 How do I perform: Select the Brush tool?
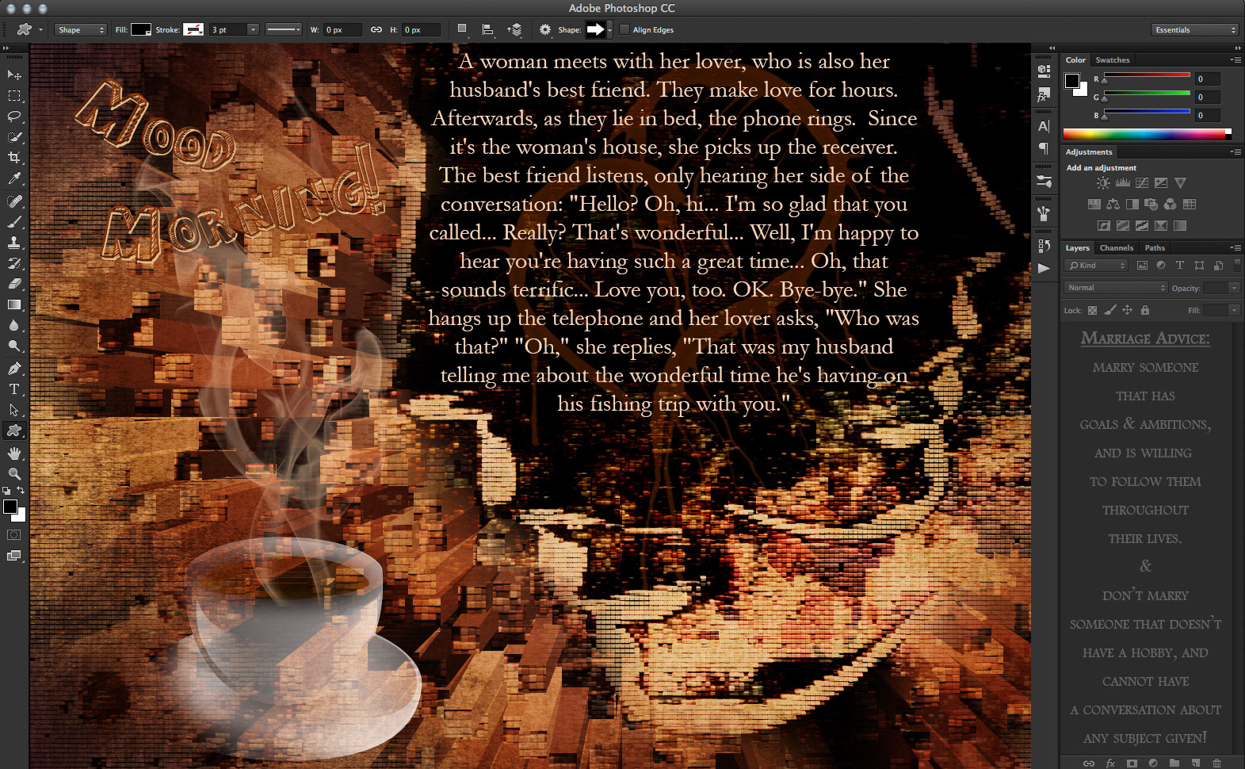(14, 222)
